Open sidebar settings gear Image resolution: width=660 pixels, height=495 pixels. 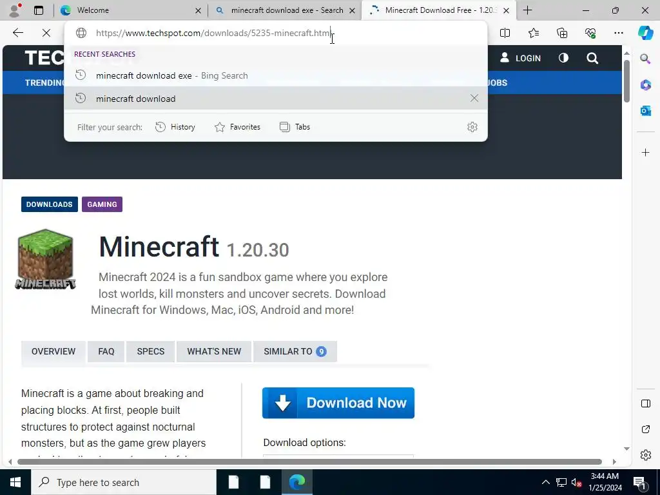645,455
